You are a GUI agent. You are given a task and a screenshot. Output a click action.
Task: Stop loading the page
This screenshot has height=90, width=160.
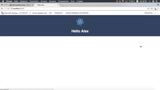coord(8,8)
